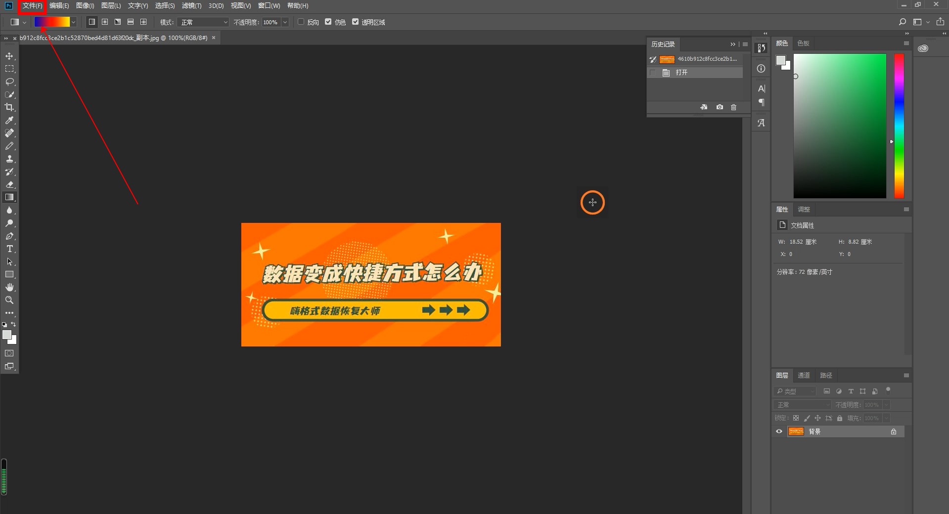This screenshot has width=949, height=514.
Task: Click the 打开 history state
Action: tap(681, 73)
